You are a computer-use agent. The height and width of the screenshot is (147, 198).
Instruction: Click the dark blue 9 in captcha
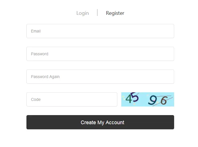pos(153,100)
